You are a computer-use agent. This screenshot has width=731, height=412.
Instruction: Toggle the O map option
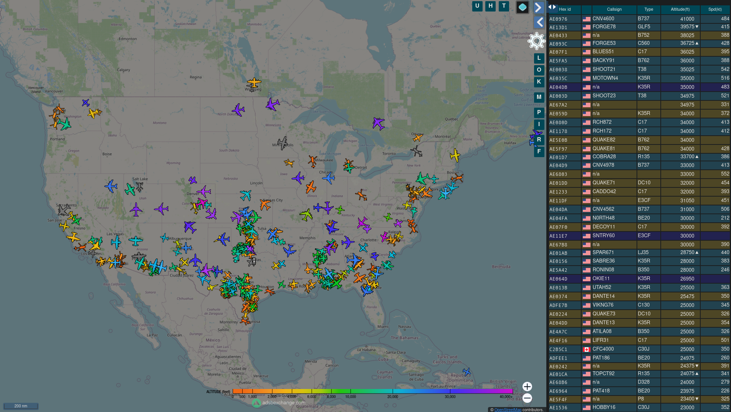[539, 70]
